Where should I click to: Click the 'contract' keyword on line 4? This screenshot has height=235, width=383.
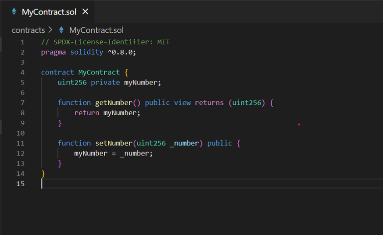57,73
